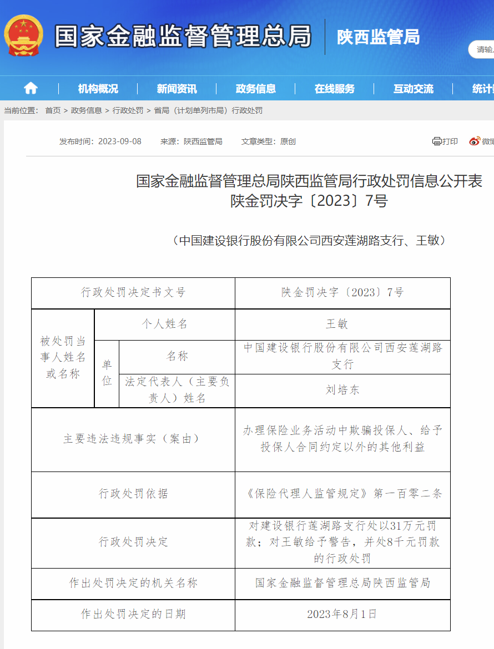Viewport: 494px width, 649px height.
Task: Open the 在线服务 menu
Action: [334, 89]
